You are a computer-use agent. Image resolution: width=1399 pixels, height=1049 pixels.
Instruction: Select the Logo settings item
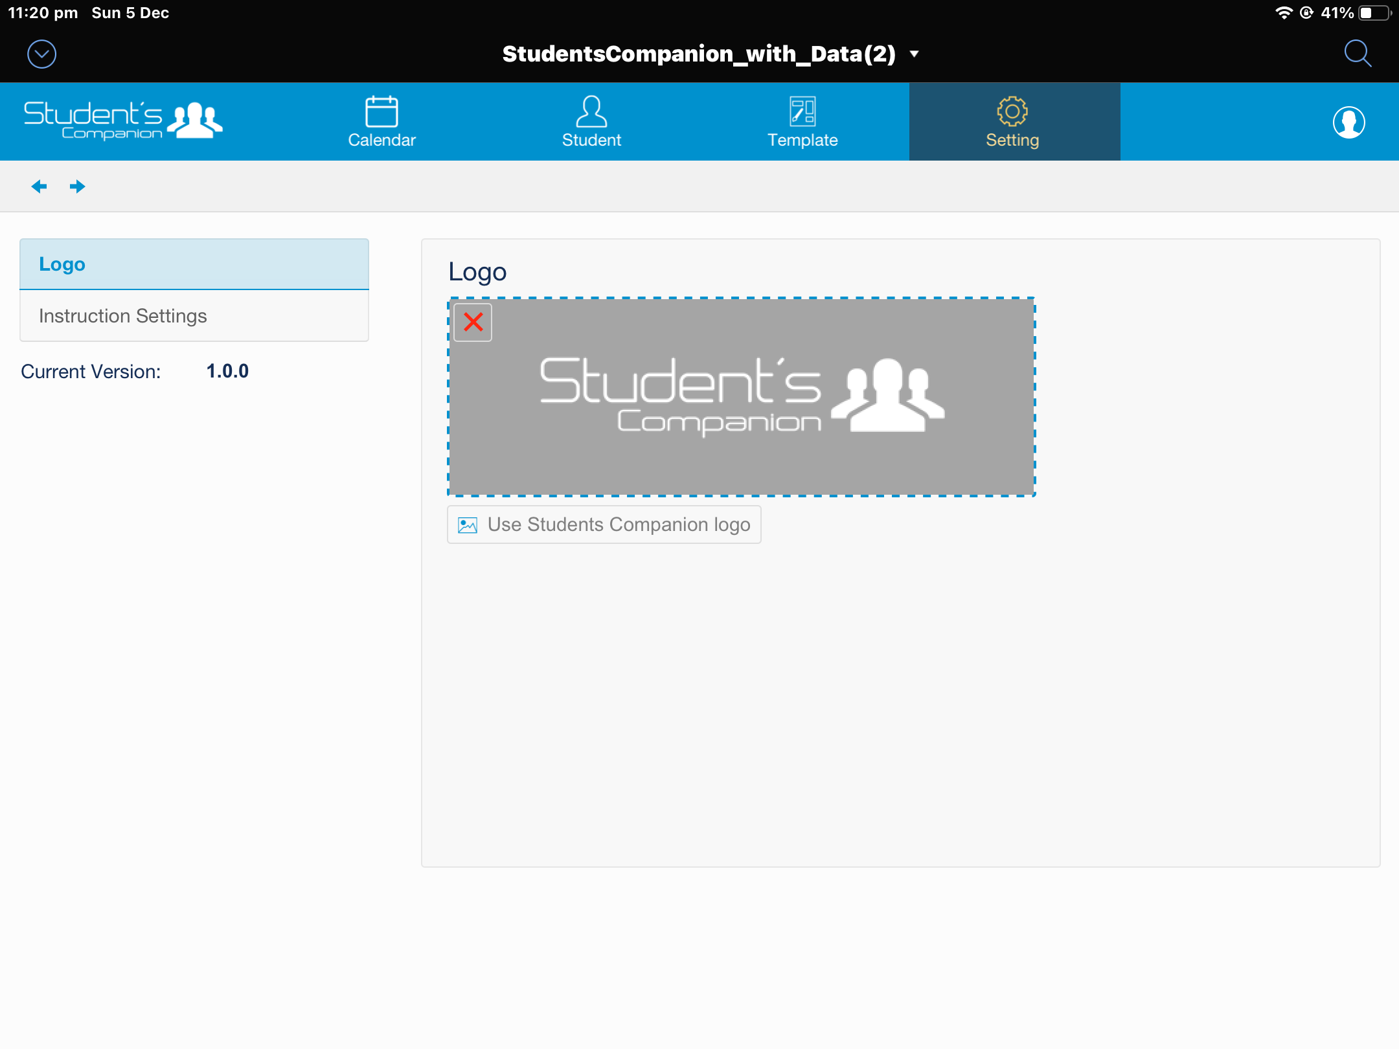pyautogui.click(x=194, y=264)
